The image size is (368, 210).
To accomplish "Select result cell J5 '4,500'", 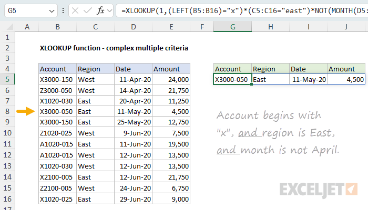I will (x=346, y=79).
